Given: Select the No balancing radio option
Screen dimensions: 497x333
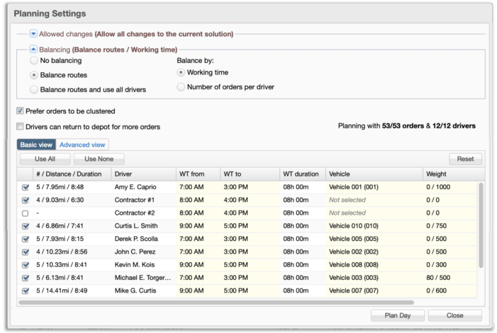Looking at the screenshot, I should coord(35,61).
